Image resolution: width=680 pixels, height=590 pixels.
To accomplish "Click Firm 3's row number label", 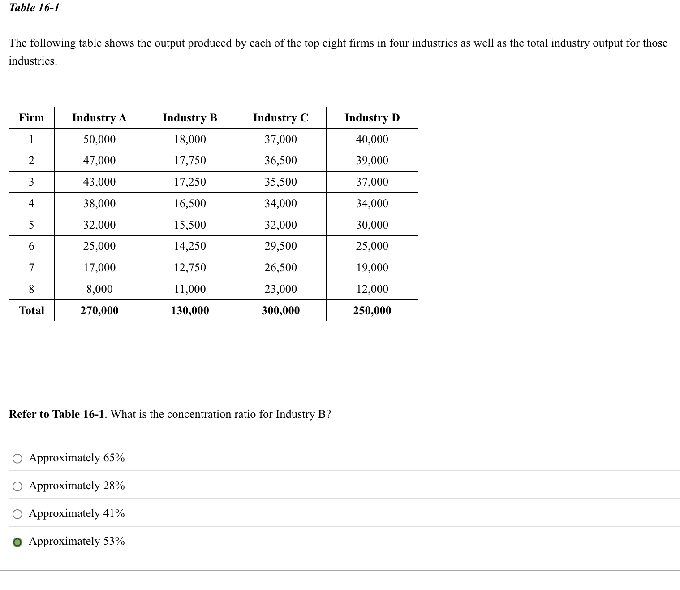I will point(31,182).
